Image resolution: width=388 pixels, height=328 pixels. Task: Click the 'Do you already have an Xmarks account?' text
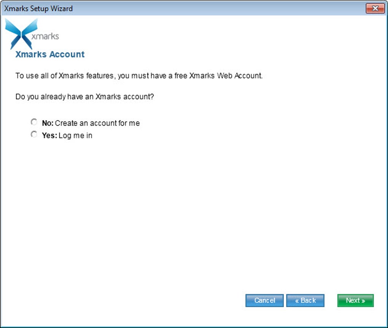pos(84,97)
